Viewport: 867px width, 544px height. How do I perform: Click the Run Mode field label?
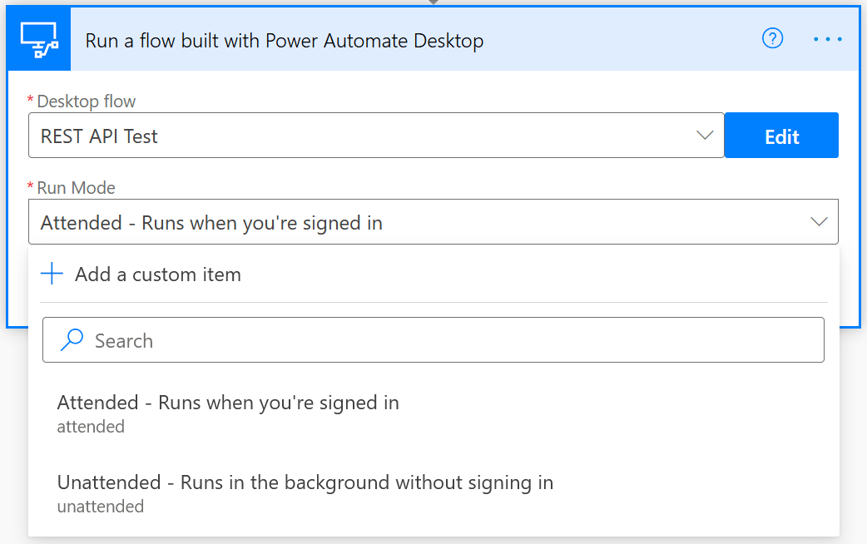tap(77, 188)
